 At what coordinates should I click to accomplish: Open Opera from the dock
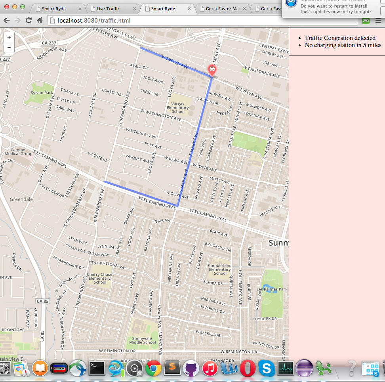248,369
